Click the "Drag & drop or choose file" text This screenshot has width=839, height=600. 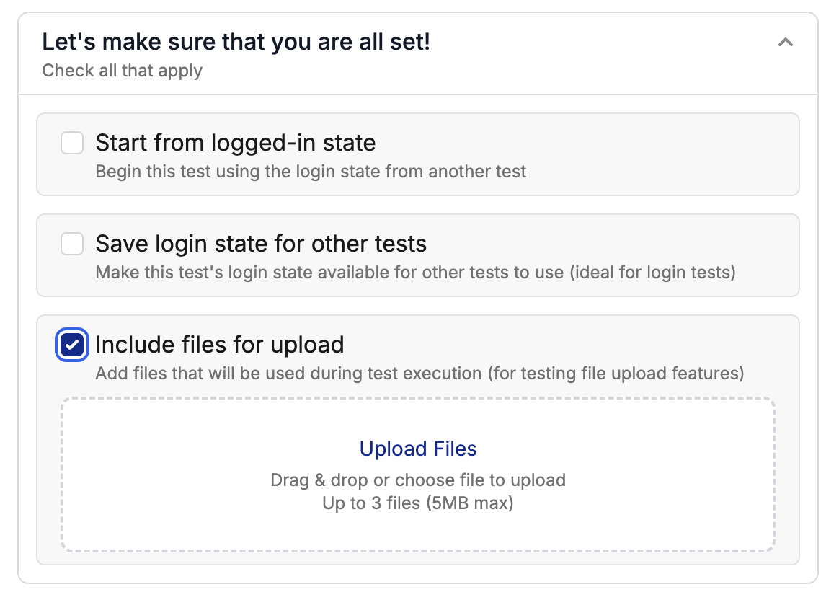(418, 480)
